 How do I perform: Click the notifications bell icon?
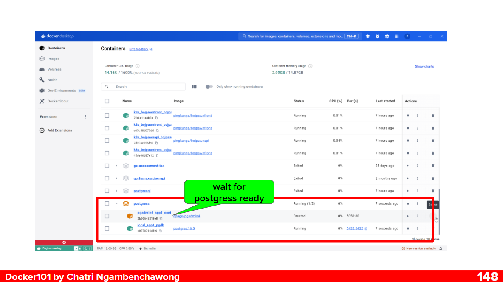441,248
